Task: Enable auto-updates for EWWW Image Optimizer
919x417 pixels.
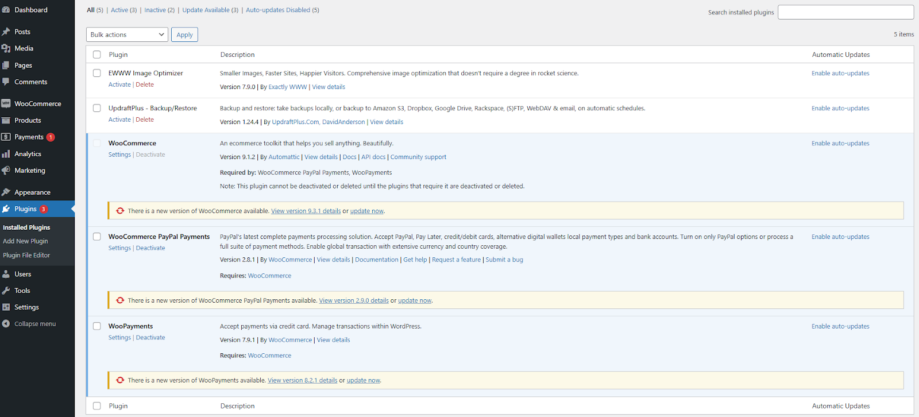Action: tap(840, 73)
